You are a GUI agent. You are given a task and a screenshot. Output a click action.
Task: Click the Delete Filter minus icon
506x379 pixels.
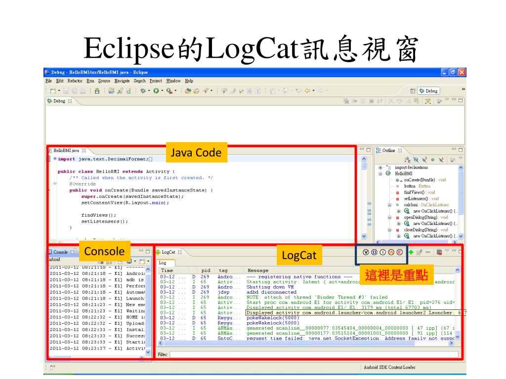point(427,252)
